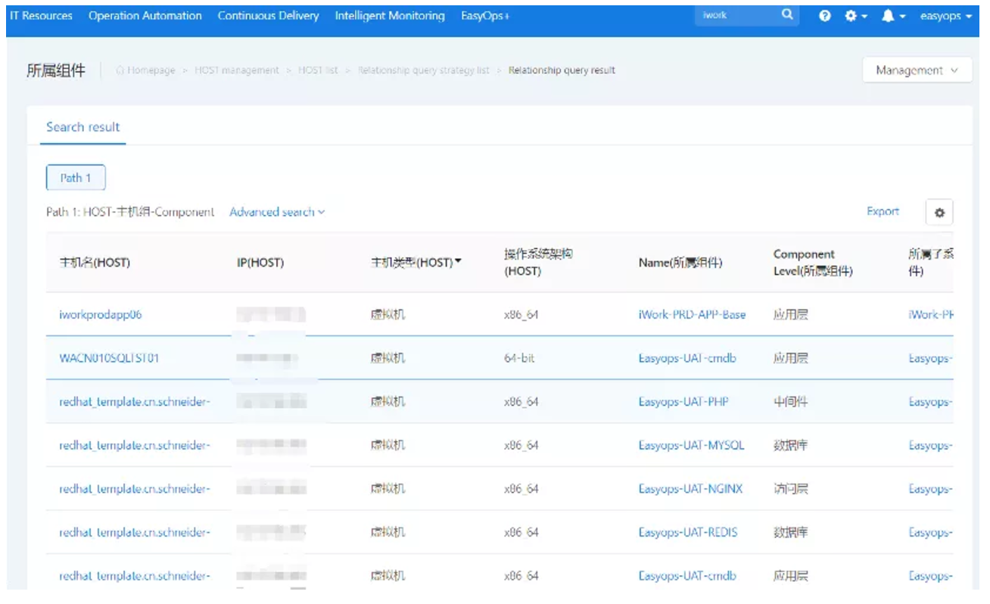
Task: Click the table column settings gear
Action: pos(939,213)
